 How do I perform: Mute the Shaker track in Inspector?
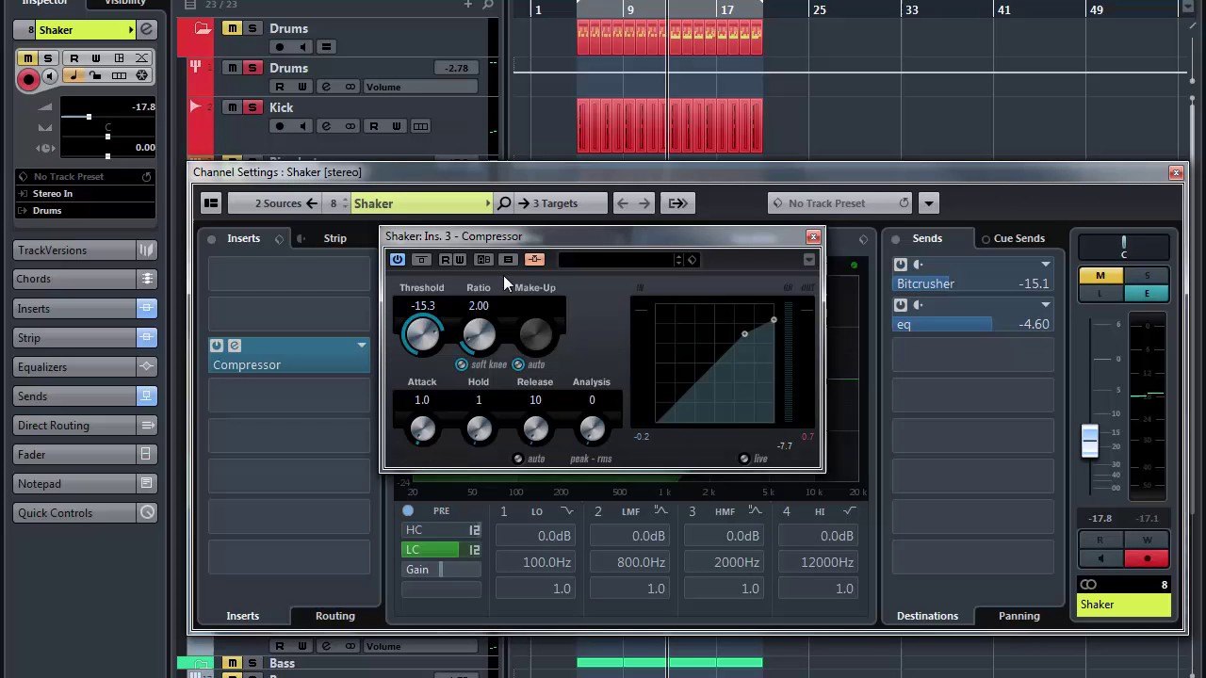(27, 58)
